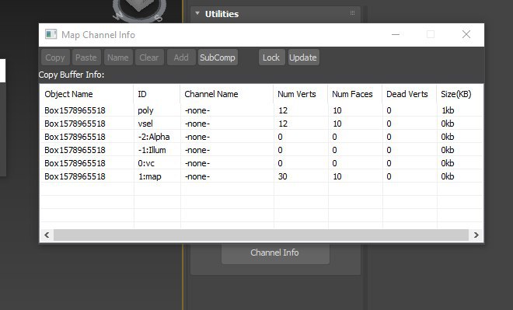Select the 0:vc channel row

point(261,163)
